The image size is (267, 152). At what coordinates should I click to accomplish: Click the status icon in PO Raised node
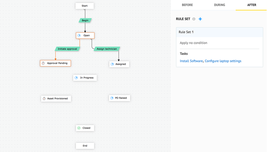coord(112,98)
